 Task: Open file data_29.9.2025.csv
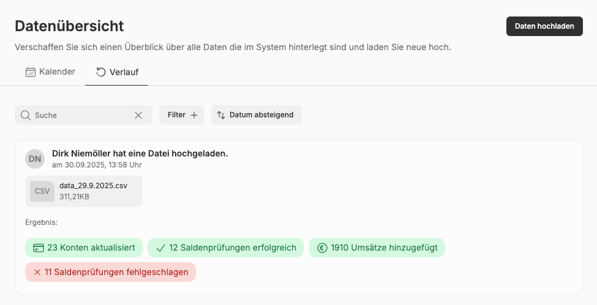tap(93, 186)
